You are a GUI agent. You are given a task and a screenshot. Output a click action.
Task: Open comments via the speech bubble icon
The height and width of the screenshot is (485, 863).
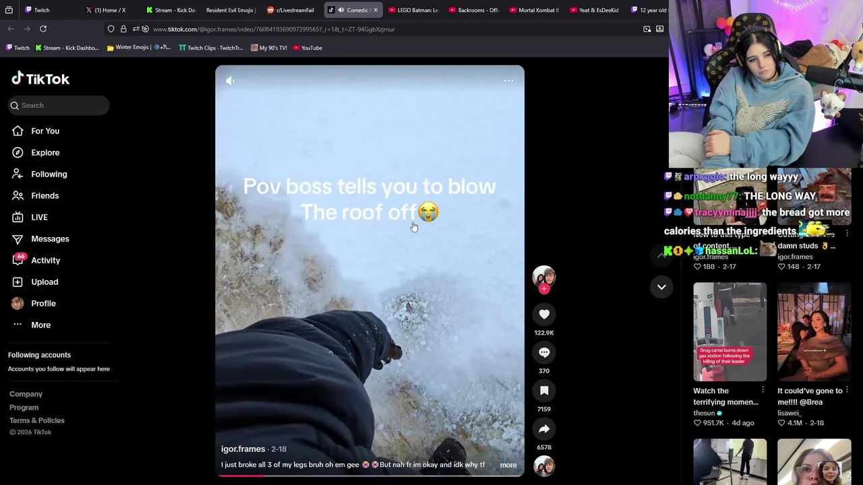click(544, 352)
